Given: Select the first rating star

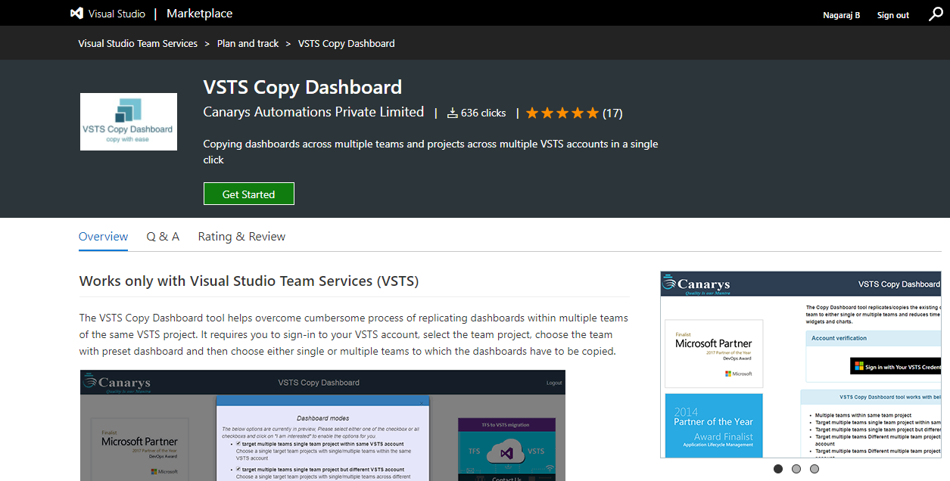Looking at the screenshot, I should 532,112.
